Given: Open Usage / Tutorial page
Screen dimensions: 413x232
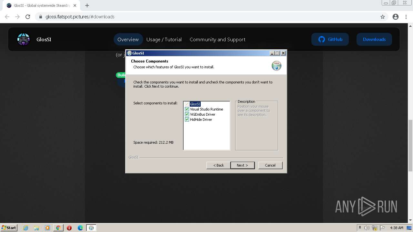Looking at the screenshot, I should (x=164, y=39).
